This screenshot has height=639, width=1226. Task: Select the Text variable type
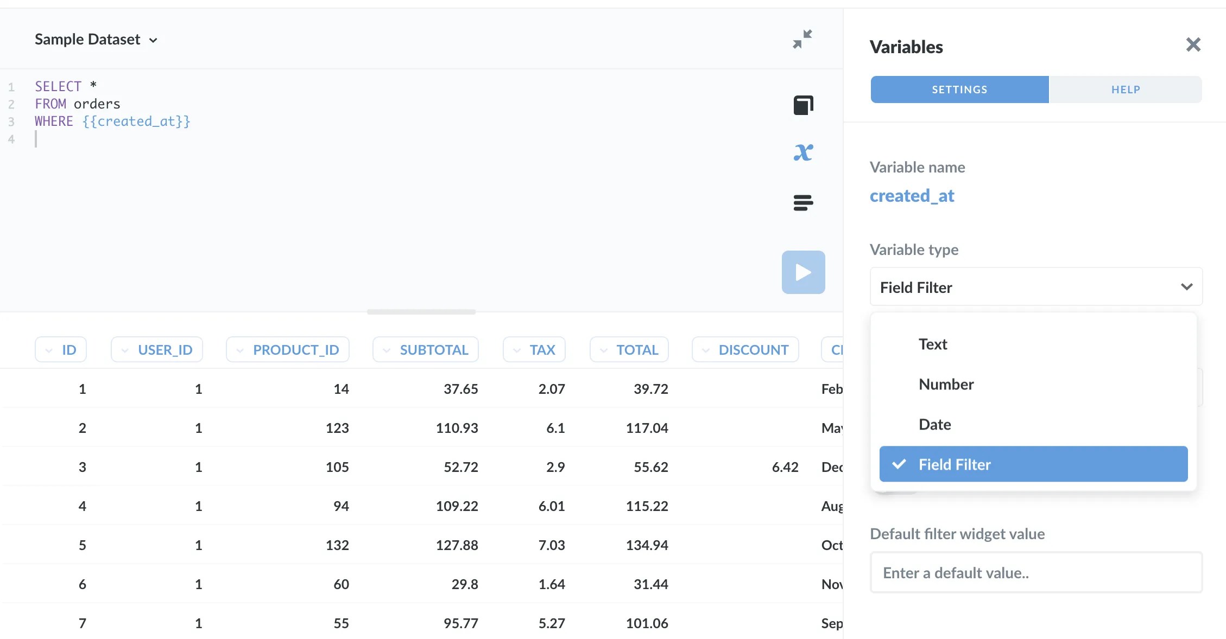click(x=932, y=344)
